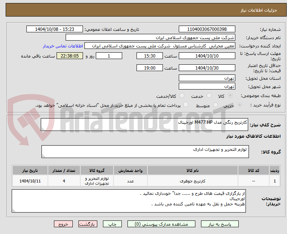The width and height of the screenshot is (287, 234).
Task: Click the 'پاسخ به نیاز' button
Action: pos(219,224)
